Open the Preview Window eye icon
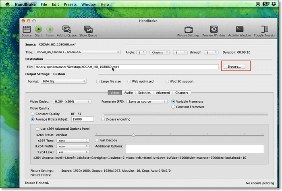 (214, 29)
